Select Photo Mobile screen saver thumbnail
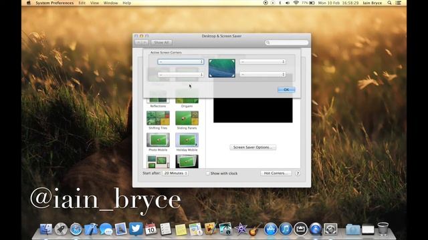This screenshot has height=240, width=428. [158, 140]
